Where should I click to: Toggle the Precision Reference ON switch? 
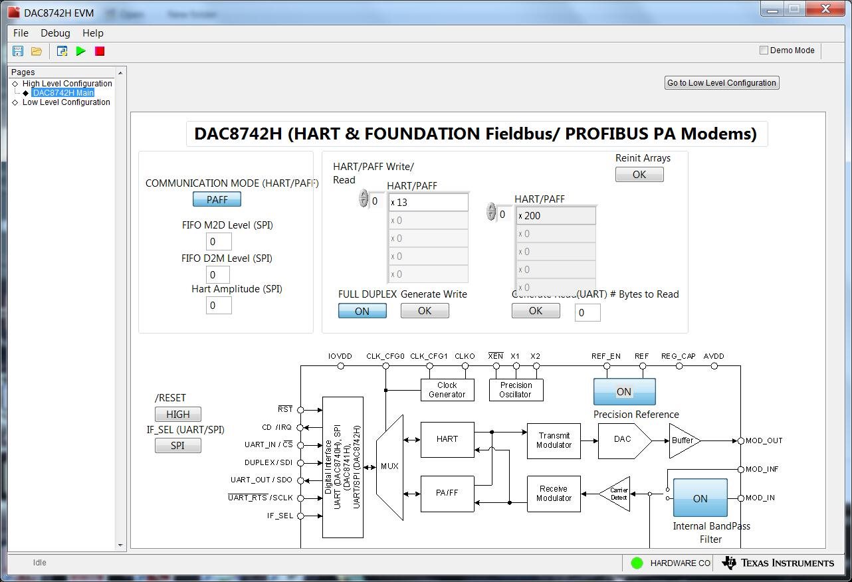coord(624,392)
